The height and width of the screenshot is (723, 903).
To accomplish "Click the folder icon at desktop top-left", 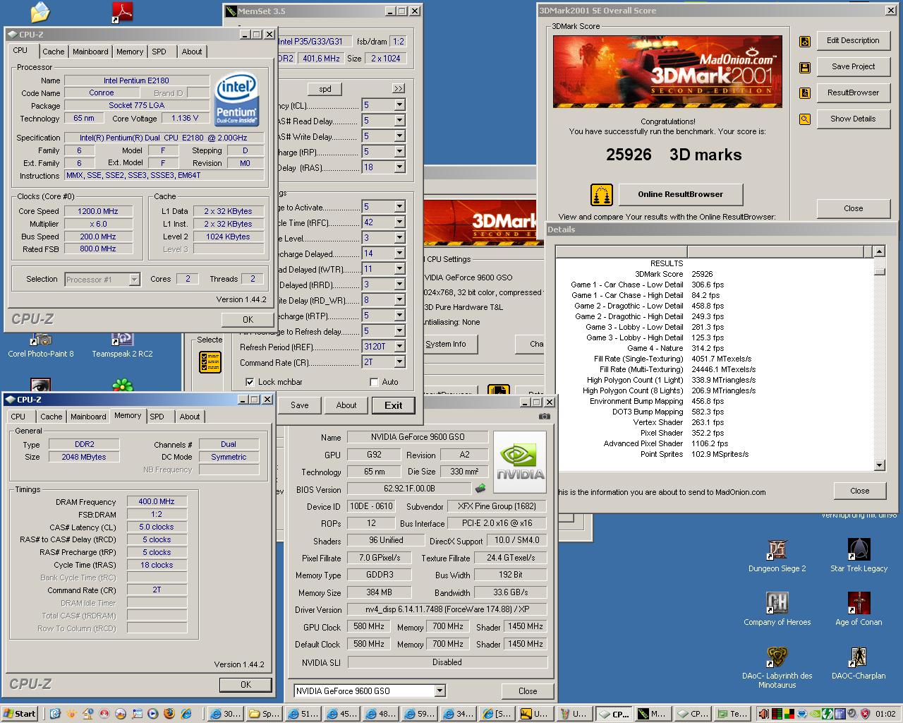I will (41, 13).
